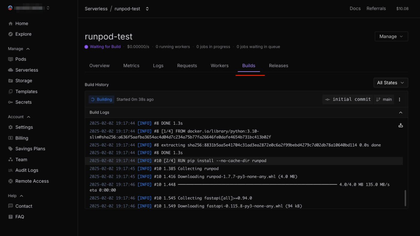The image size is (420, 236).
Task: Click the Contact chat icon
Action: tap(10, 206)
